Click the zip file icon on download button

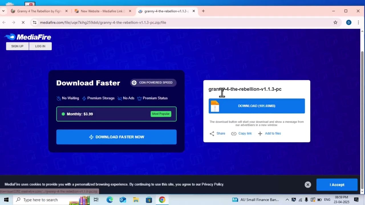pos(215,106)
